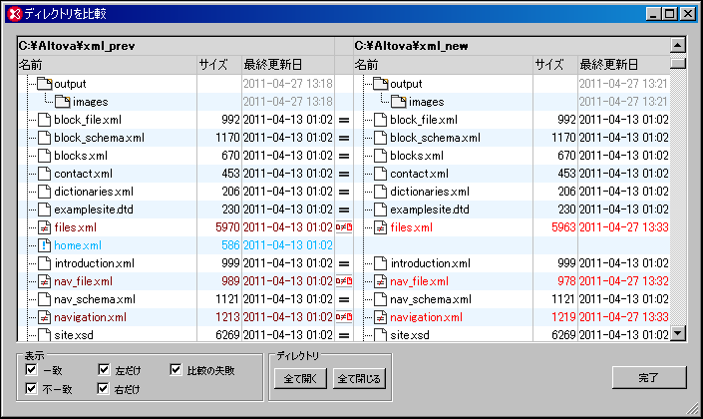
Task: Click the difference indicator in navigation.xml row
Action: pos(344,317)
